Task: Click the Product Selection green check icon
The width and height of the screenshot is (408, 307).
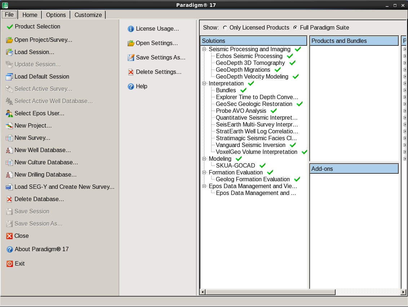Action: click(x=10, y=27)
